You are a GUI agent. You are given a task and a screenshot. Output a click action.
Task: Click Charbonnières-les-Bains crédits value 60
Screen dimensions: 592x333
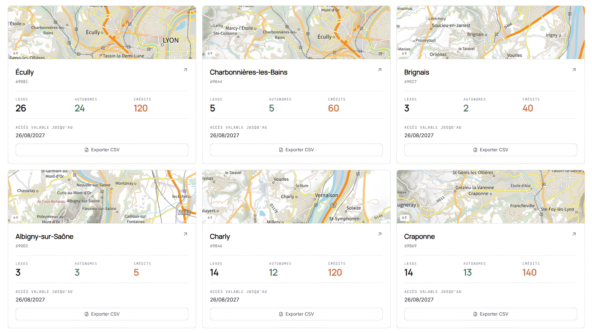[334, 108]
